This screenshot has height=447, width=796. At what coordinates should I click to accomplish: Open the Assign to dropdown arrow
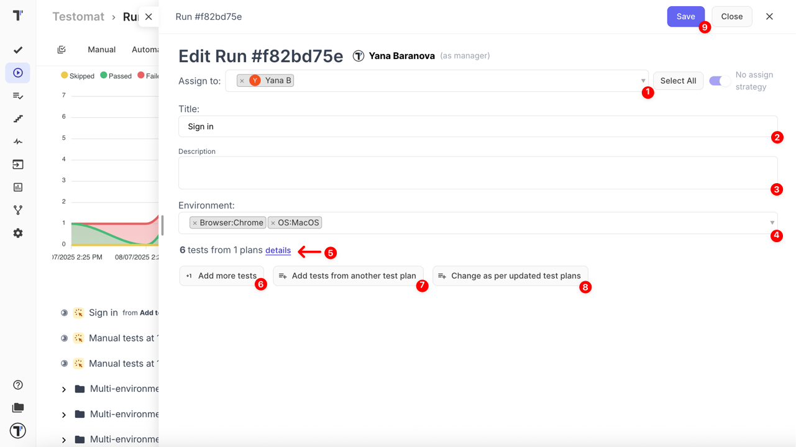click(x=643, y=81)
